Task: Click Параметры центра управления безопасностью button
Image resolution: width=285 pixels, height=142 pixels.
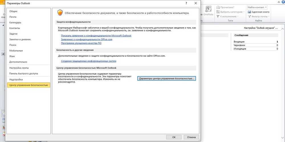Action: pos(166,78)
